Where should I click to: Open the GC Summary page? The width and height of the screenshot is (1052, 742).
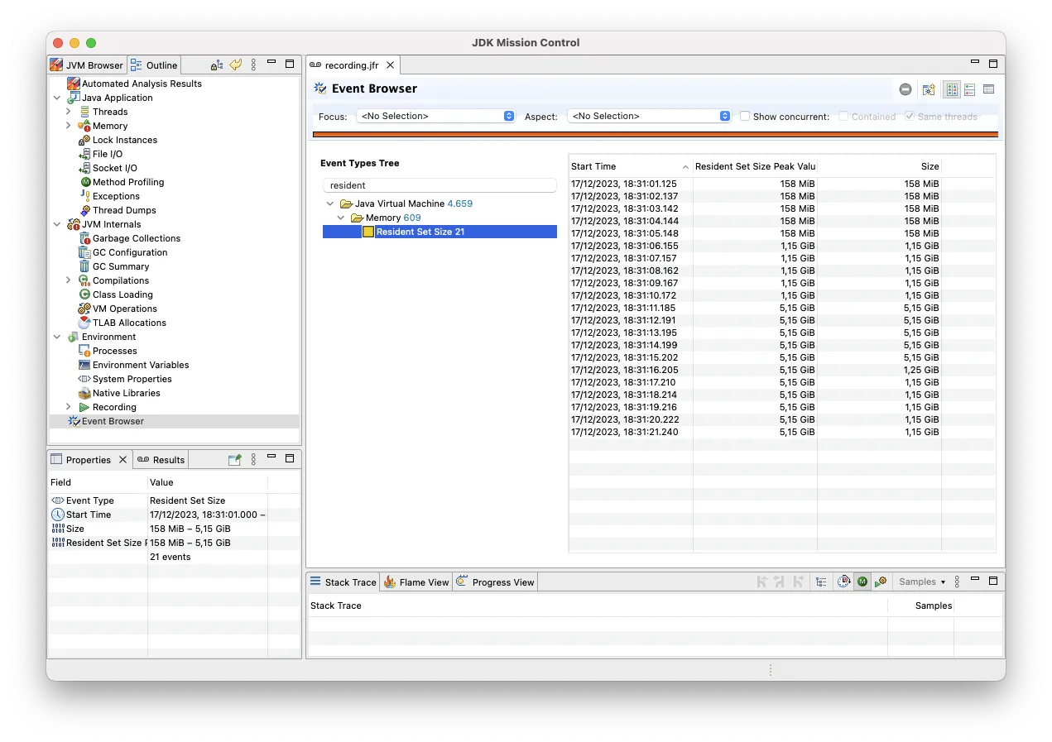pyautogui.click(x=120, y=266)
